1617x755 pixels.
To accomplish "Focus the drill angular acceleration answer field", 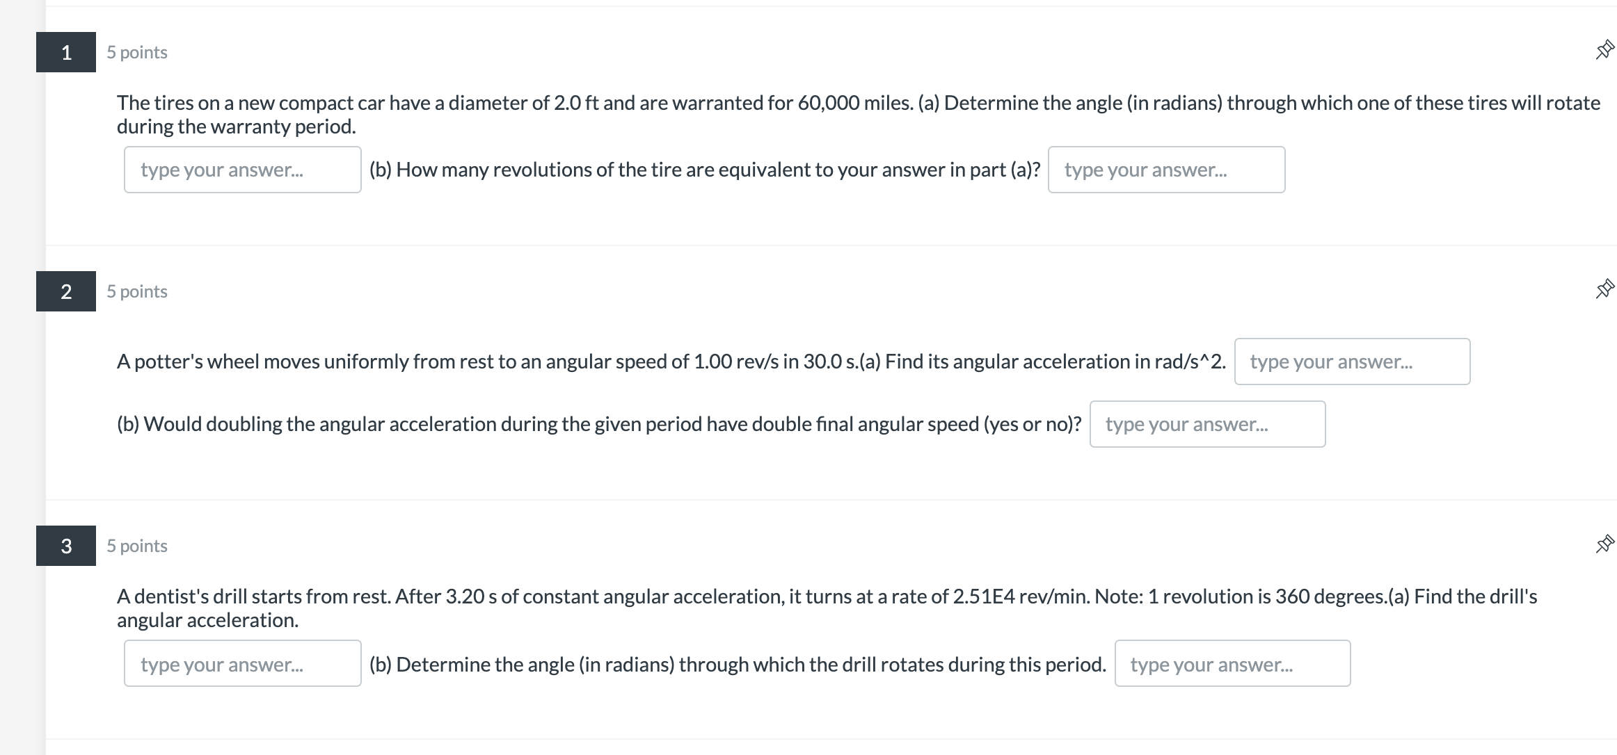I will pyautogui.click(x=242, y=664).
